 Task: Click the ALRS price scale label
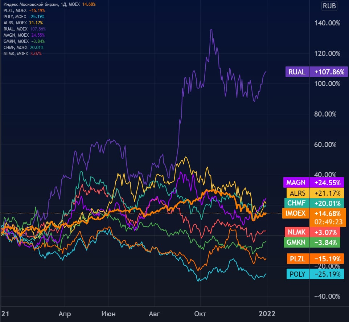(x=298, y=193)
